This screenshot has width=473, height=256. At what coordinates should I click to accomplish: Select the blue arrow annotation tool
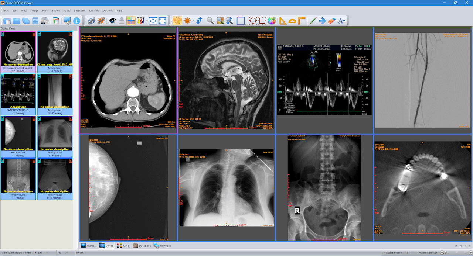pos(322,21)
